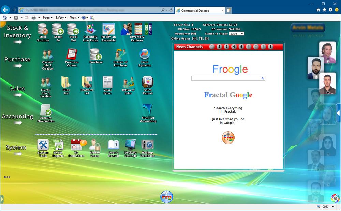
Task: Switch to news channel 3
Action: click(x=227, y=47)
